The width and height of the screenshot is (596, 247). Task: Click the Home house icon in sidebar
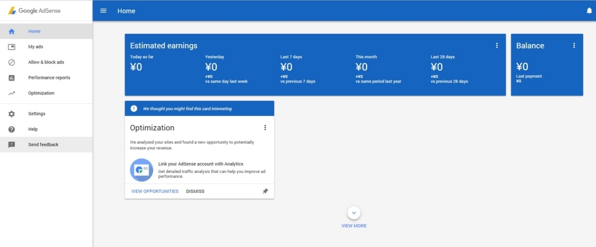12,31
